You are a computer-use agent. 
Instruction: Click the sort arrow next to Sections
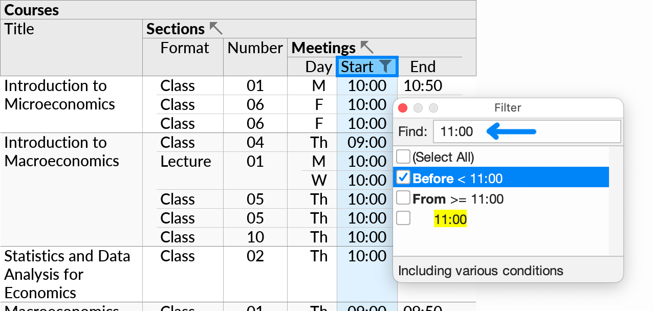216,28
